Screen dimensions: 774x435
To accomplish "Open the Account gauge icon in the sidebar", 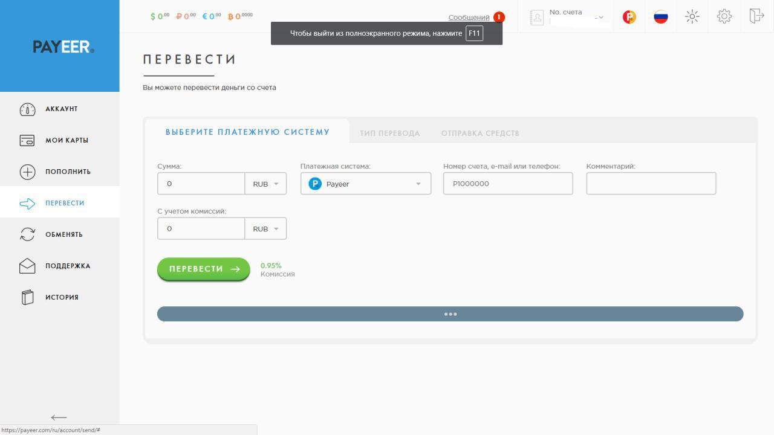I will click(27, 109).
